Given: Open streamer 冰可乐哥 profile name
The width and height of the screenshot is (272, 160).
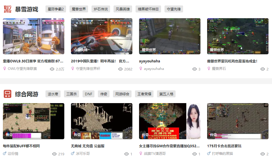Looking at the screenshot, I should click(x=83, y=154).
